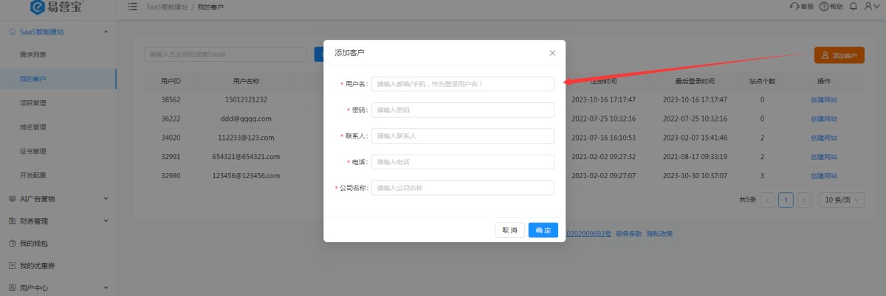Open the 帮助 help icon
886x296 pixels.
(x=831, y=7)
